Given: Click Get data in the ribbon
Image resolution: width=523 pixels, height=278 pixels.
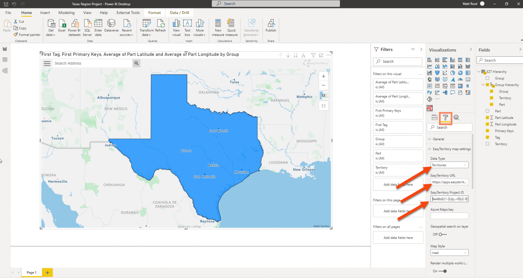Looking at the screenshot, I should point(51,28).
